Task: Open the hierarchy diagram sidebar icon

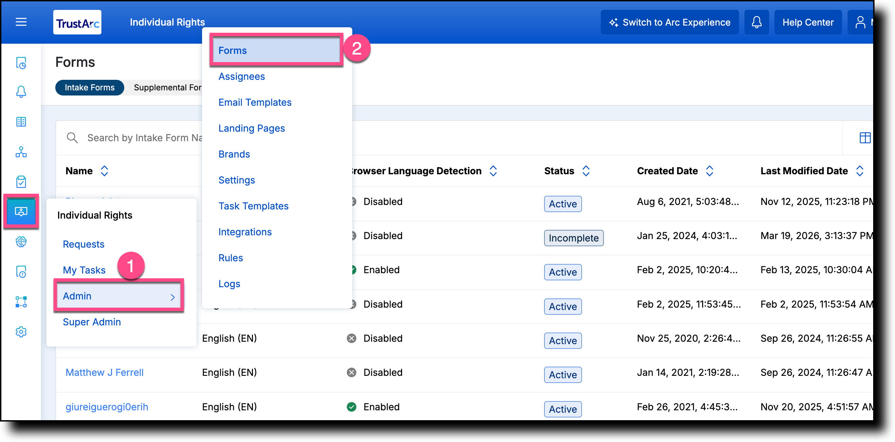Action: [x=21, y=152]
